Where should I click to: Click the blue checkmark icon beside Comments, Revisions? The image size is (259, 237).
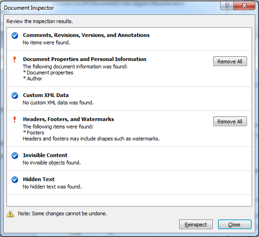tap(15, 36)
